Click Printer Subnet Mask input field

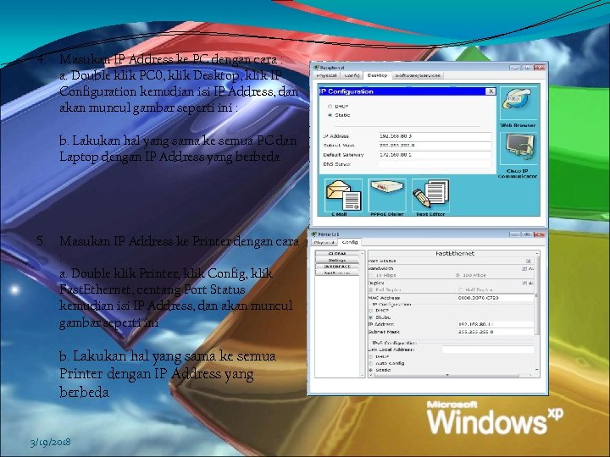(x=496, y=332)
